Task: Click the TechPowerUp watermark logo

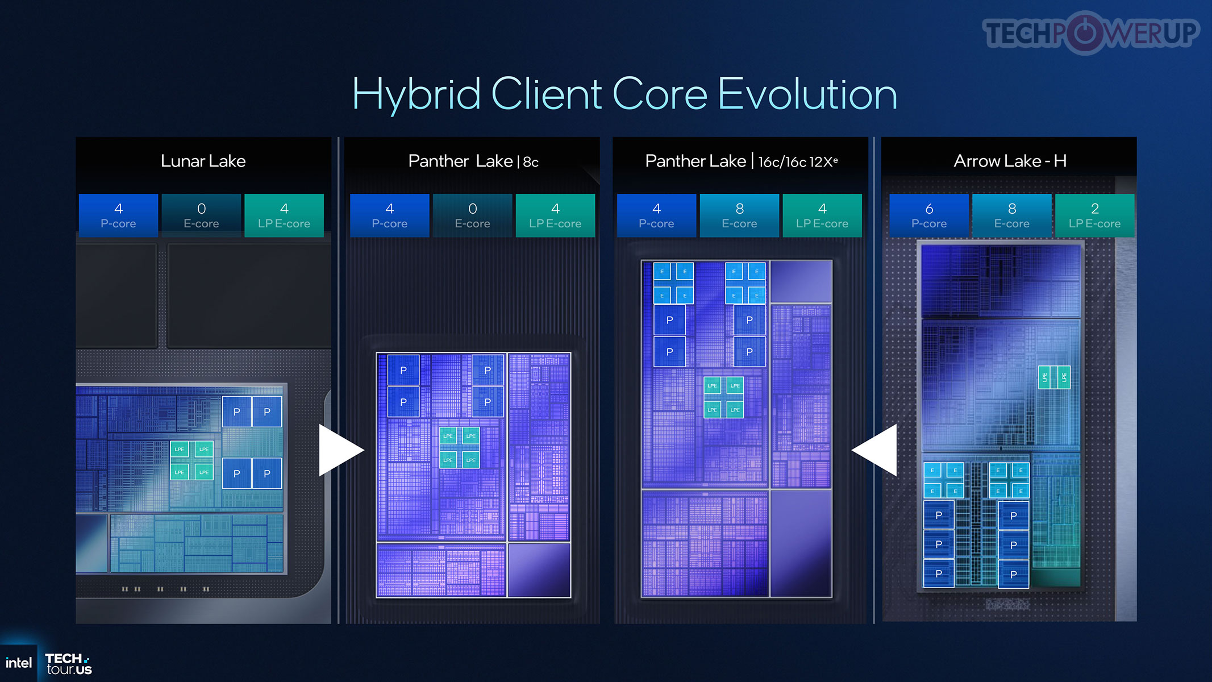Action: click(1090, 33)
